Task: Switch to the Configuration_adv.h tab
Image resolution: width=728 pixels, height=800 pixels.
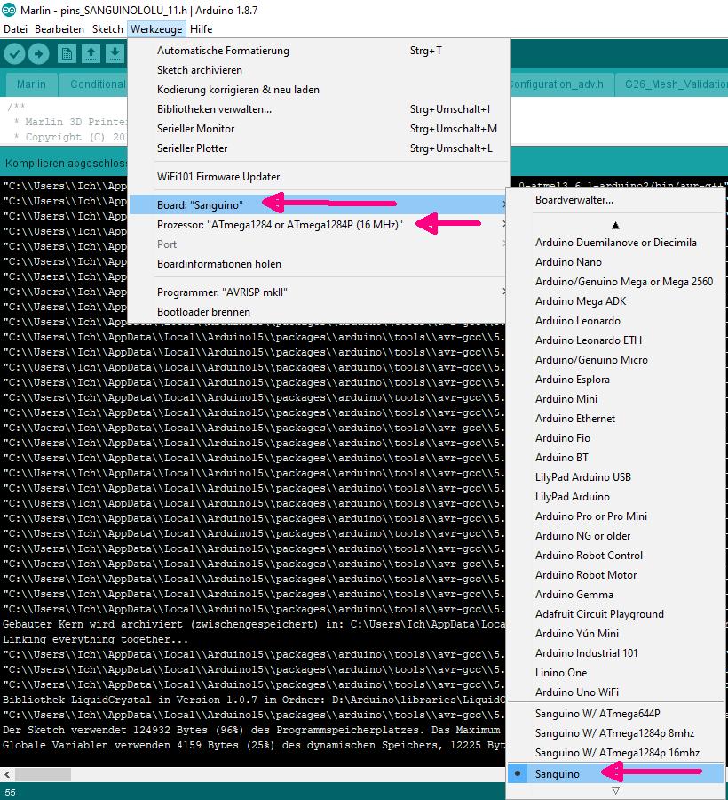Action: click(562, 84)
